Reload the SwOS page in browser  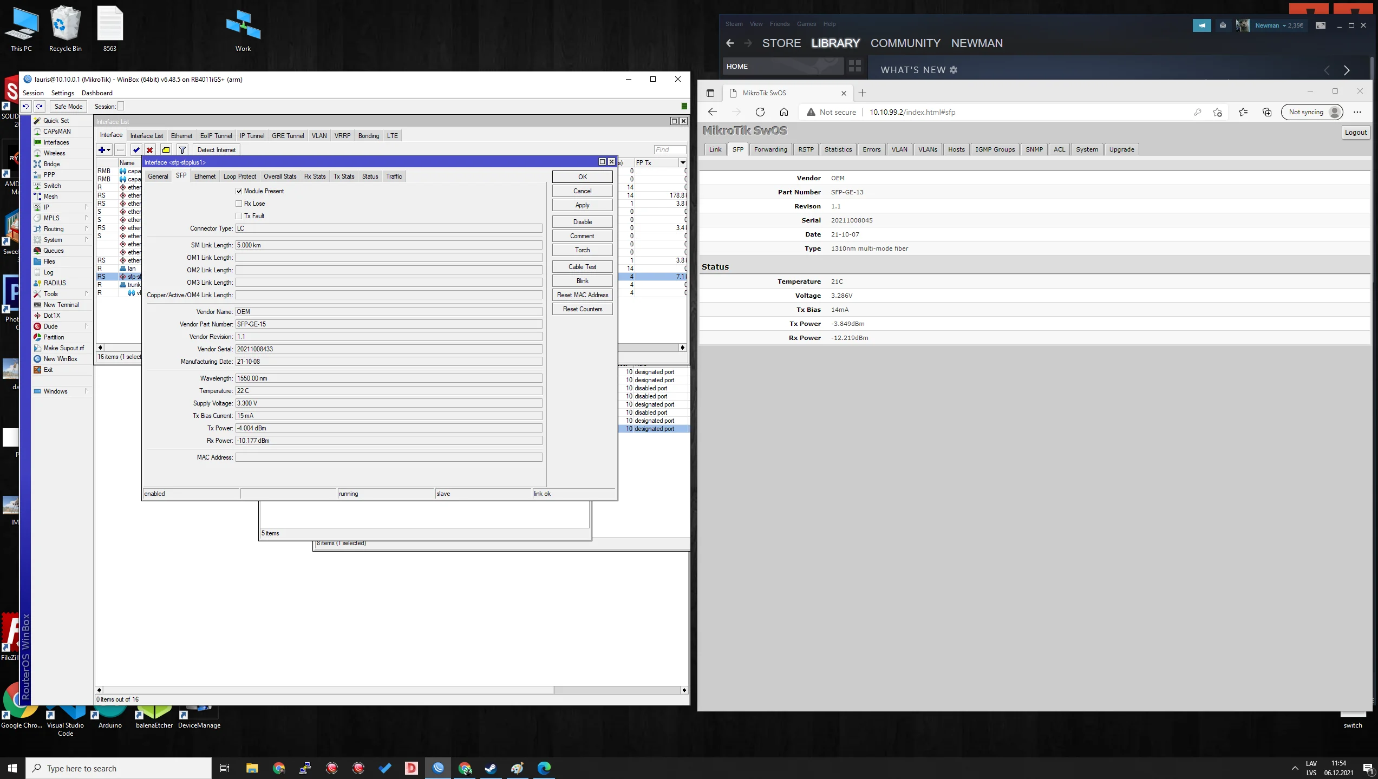(x=760, y=112)
